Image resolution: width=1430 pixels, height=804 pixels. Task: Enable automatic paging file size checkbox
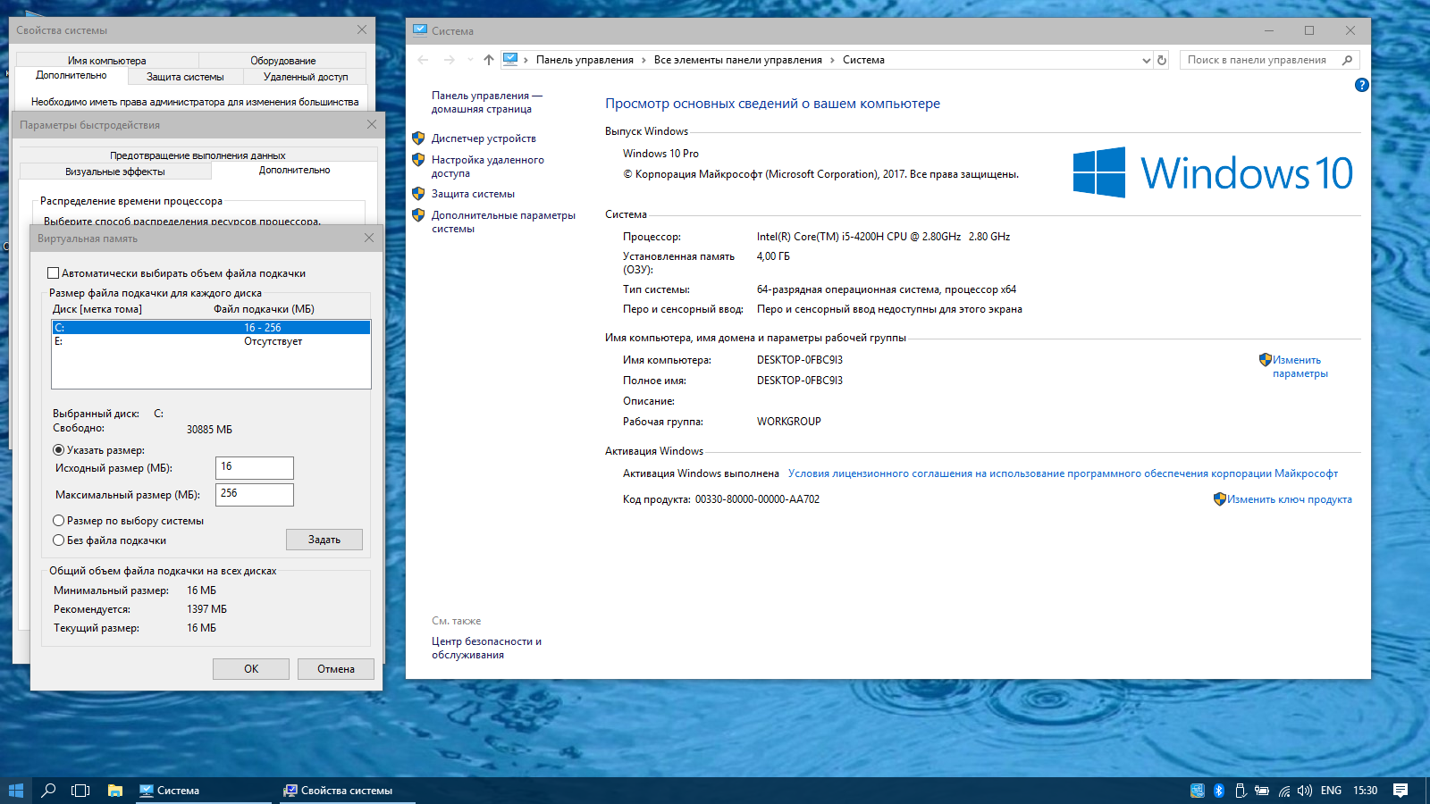[53, 273]
